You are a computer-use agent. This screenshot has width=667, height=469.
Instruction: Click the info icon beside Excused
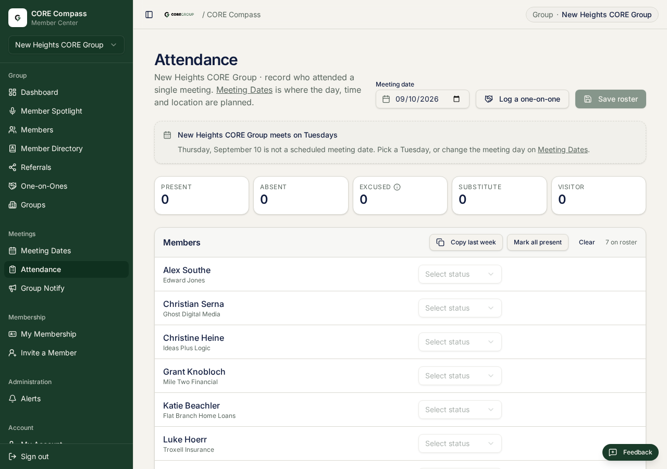pyautogui.click(x=397, y=187)
